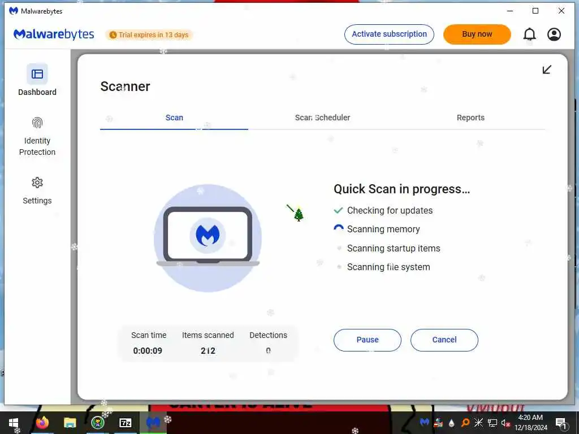Click the water droplet tray icon

pyautogui.click(x=451, y=423)
